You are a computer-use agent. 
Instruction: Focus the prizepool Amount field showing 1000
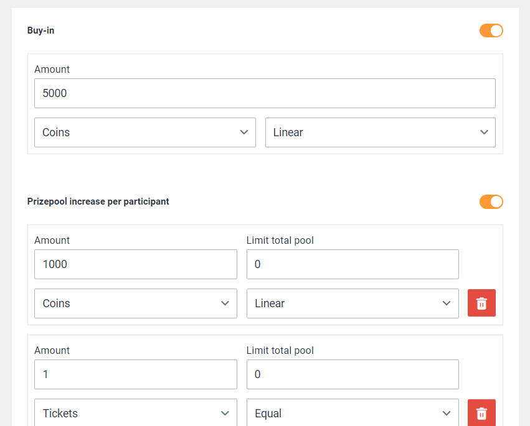coord(135,264)
